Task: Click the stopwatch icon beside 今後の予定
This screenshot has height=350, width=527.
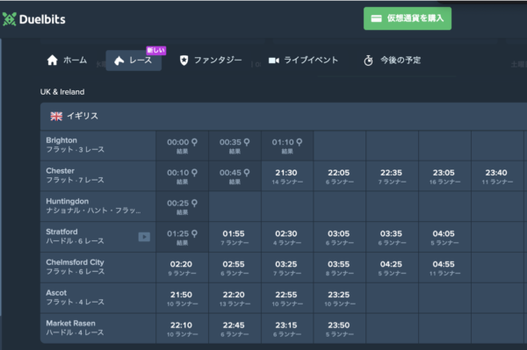Action: 368,61
